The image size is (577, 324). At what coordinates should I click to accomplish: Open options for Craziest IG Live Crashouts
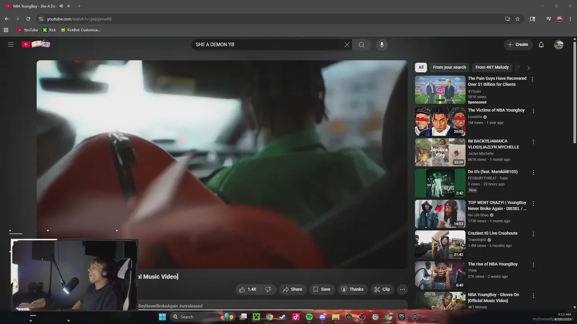pyautogui.click(x=533, y=234)
